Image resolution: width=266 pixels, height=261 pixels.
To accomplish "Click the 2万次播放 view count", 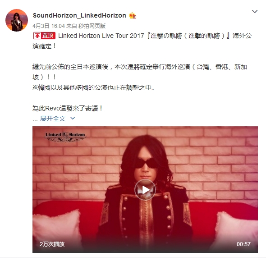I will [x=52, y=244].
